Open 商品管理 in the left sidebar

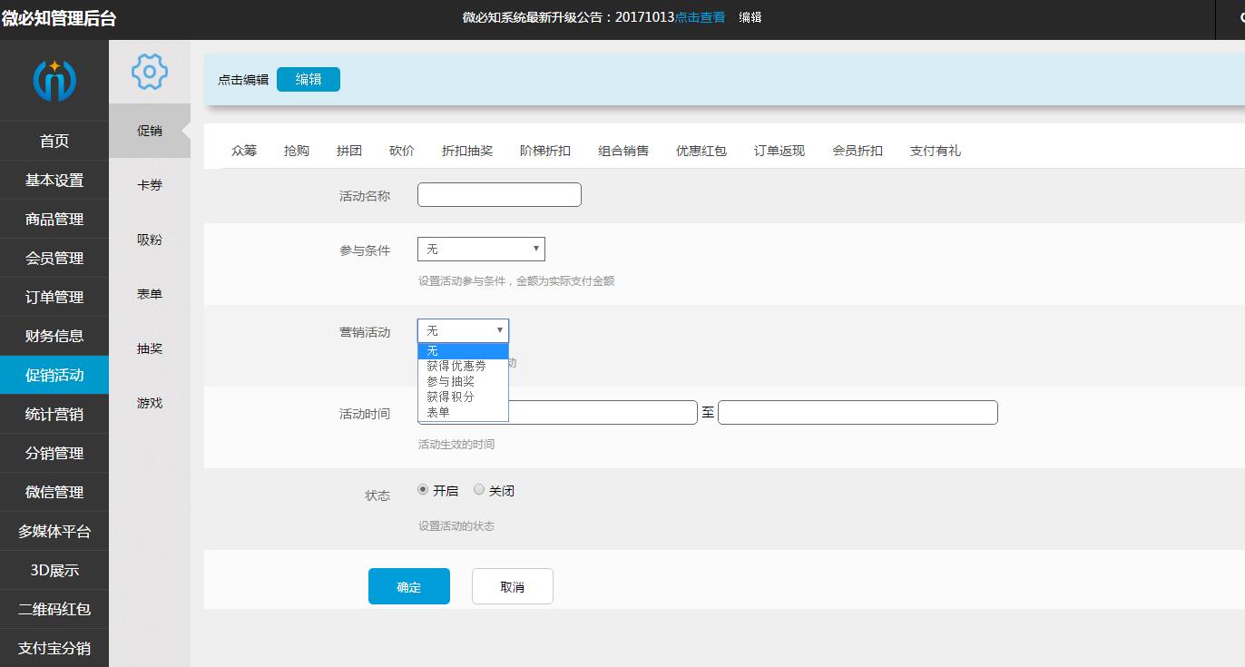pyautogui.click(x=54, y=219)
